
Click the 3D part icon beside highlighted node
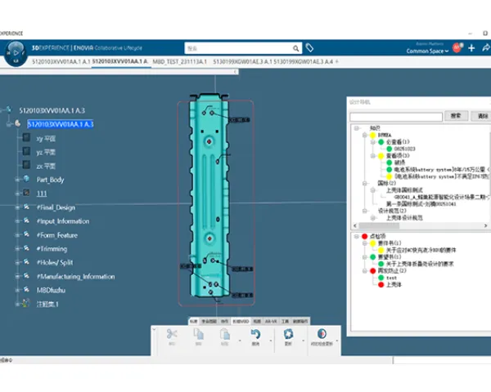(17, 123)
